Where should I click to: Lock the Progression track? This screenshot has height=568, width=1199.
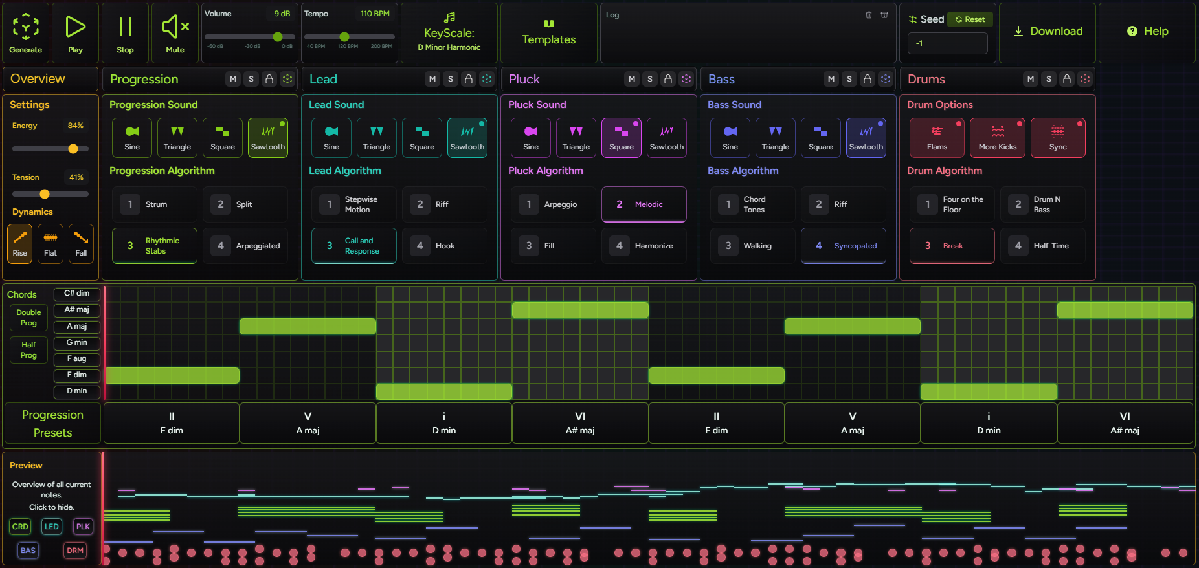[269, 79]
